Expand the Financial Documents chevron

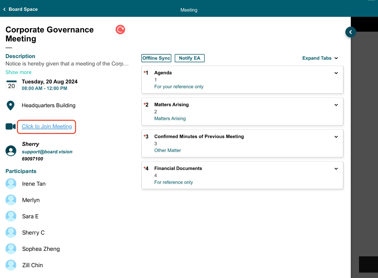tap(336, 169)
